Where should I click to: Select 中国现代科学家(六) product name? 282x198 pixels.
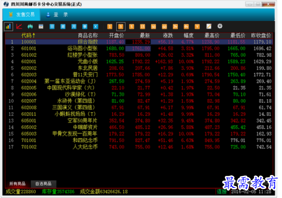(71, 88)
